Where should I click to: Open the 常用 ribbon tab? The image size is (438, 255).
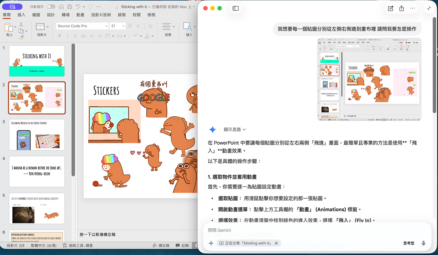click(7, 15)
